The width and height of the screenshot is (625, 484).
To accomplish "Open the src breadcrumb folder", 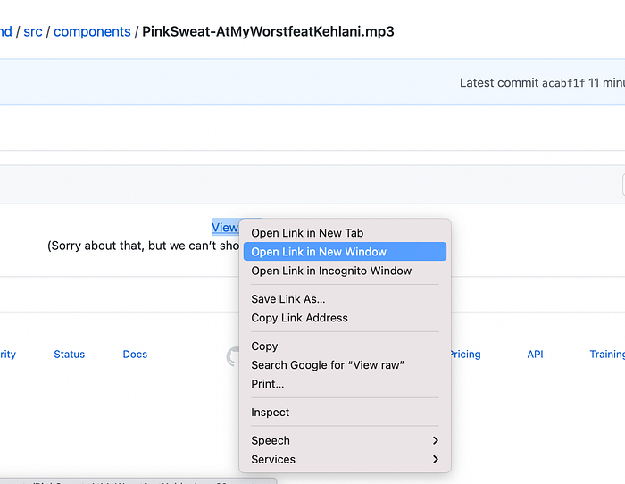I will point(33,32).
